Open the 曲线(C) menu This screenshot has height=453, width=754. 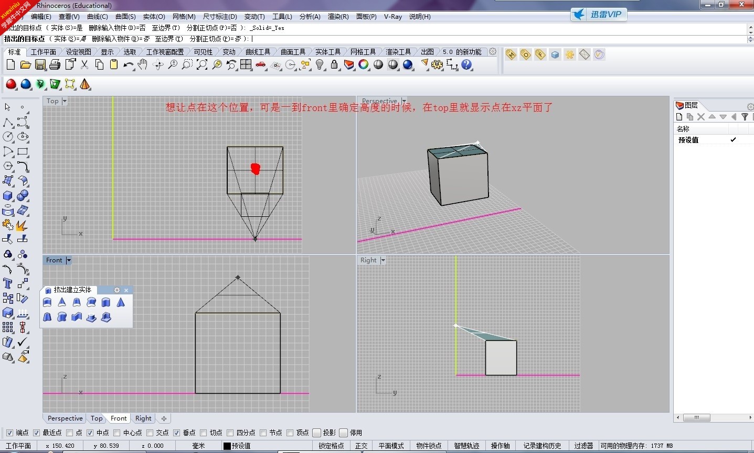(x=97, y=17)
